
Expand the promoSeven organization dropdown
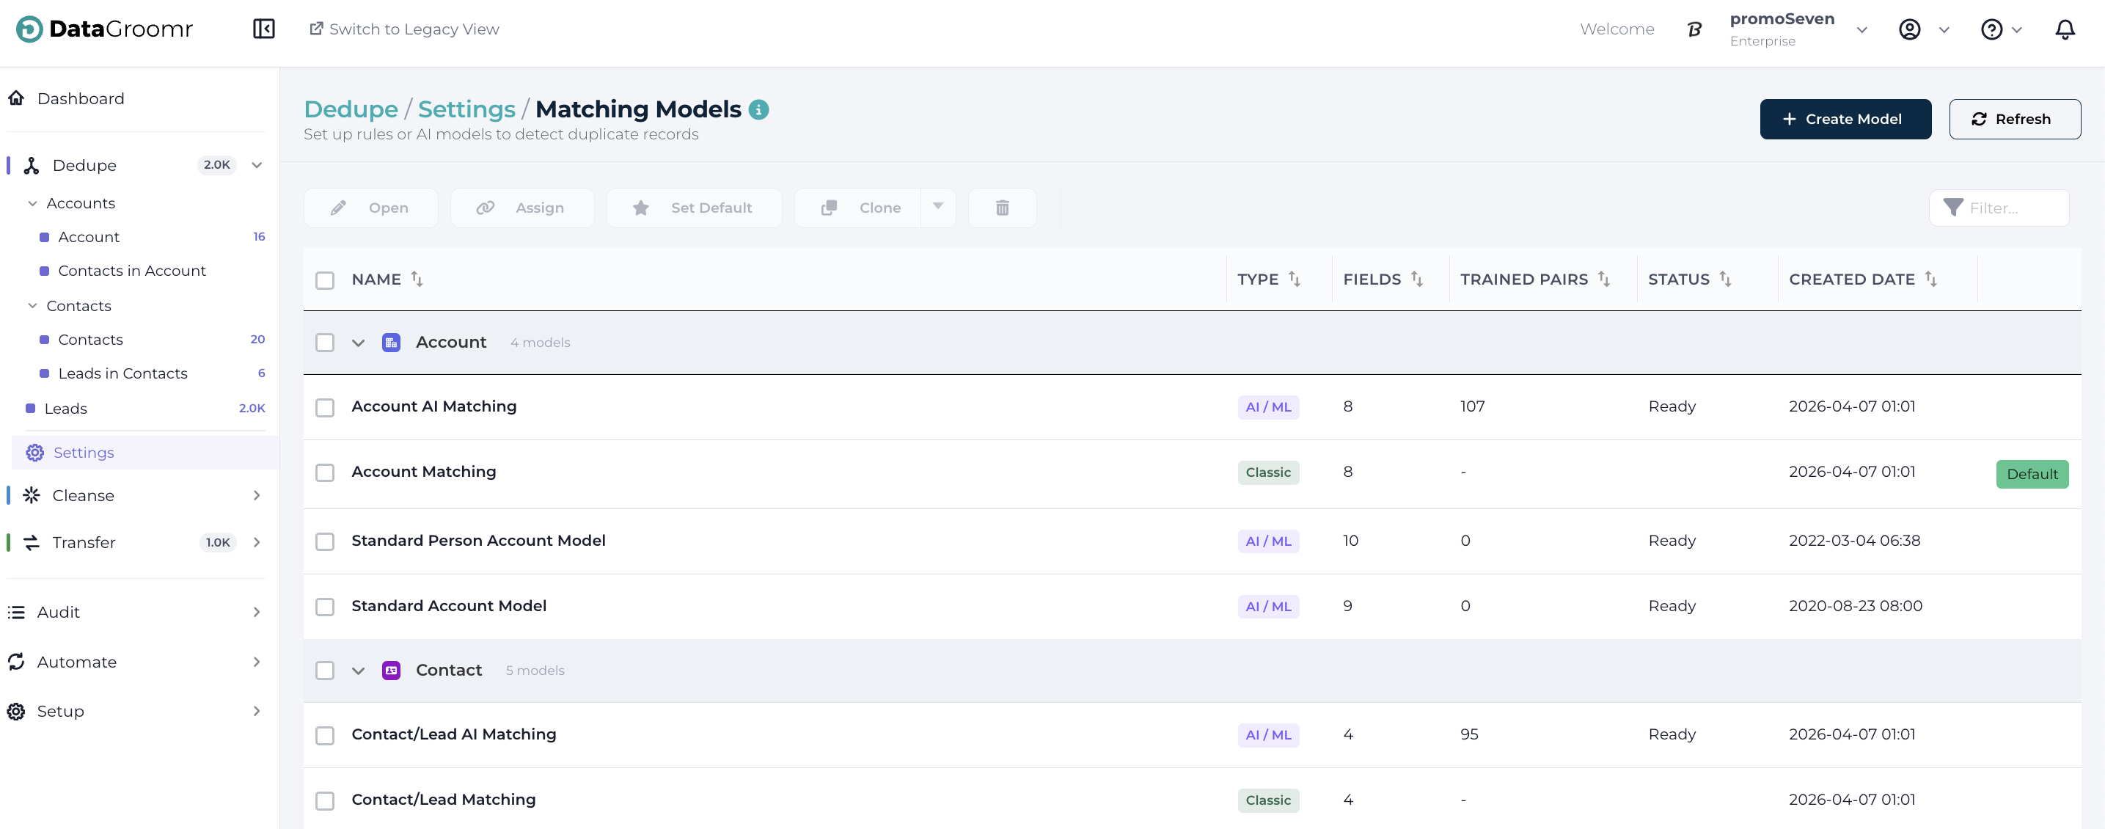click(x=1861, y=29)
